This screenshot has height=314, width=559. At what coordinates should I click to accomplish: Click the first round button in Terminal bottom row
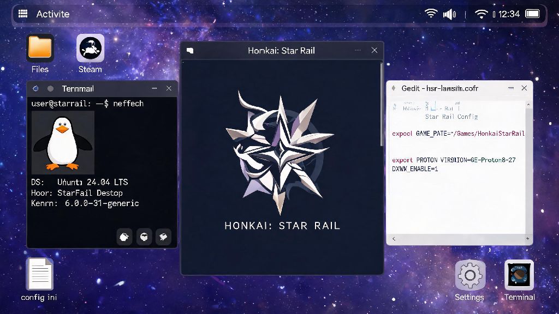click(124, 237)
